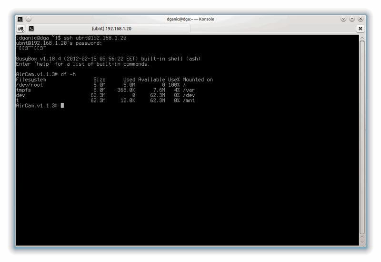Select the (ubnt) 192.168.1.20 tab

tap(108, 29)
